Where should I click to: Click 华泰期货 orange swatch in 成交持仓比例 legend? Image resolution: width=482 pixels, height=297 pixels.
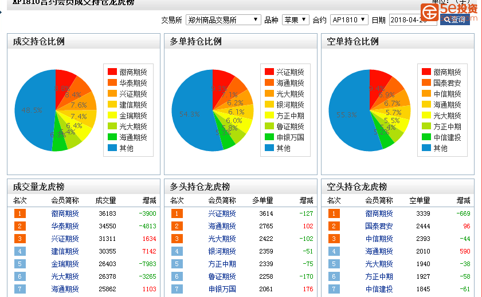click(112, 82)
